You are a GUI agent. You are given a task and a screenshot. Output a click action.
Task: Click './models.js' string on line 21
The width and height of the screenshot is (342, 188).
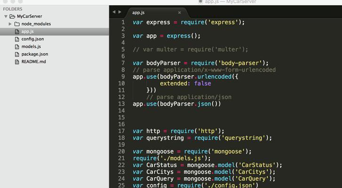pos(182,158)
